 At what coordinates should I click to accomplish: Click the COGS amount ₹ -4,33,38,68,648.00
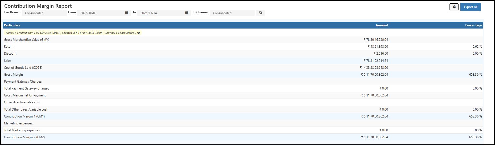pyautogui.click(x=374, y=68)
